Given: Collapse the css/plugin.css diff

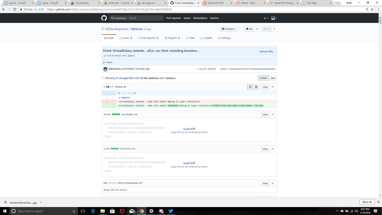Looking at the screenshot, I should coord(273,114).
